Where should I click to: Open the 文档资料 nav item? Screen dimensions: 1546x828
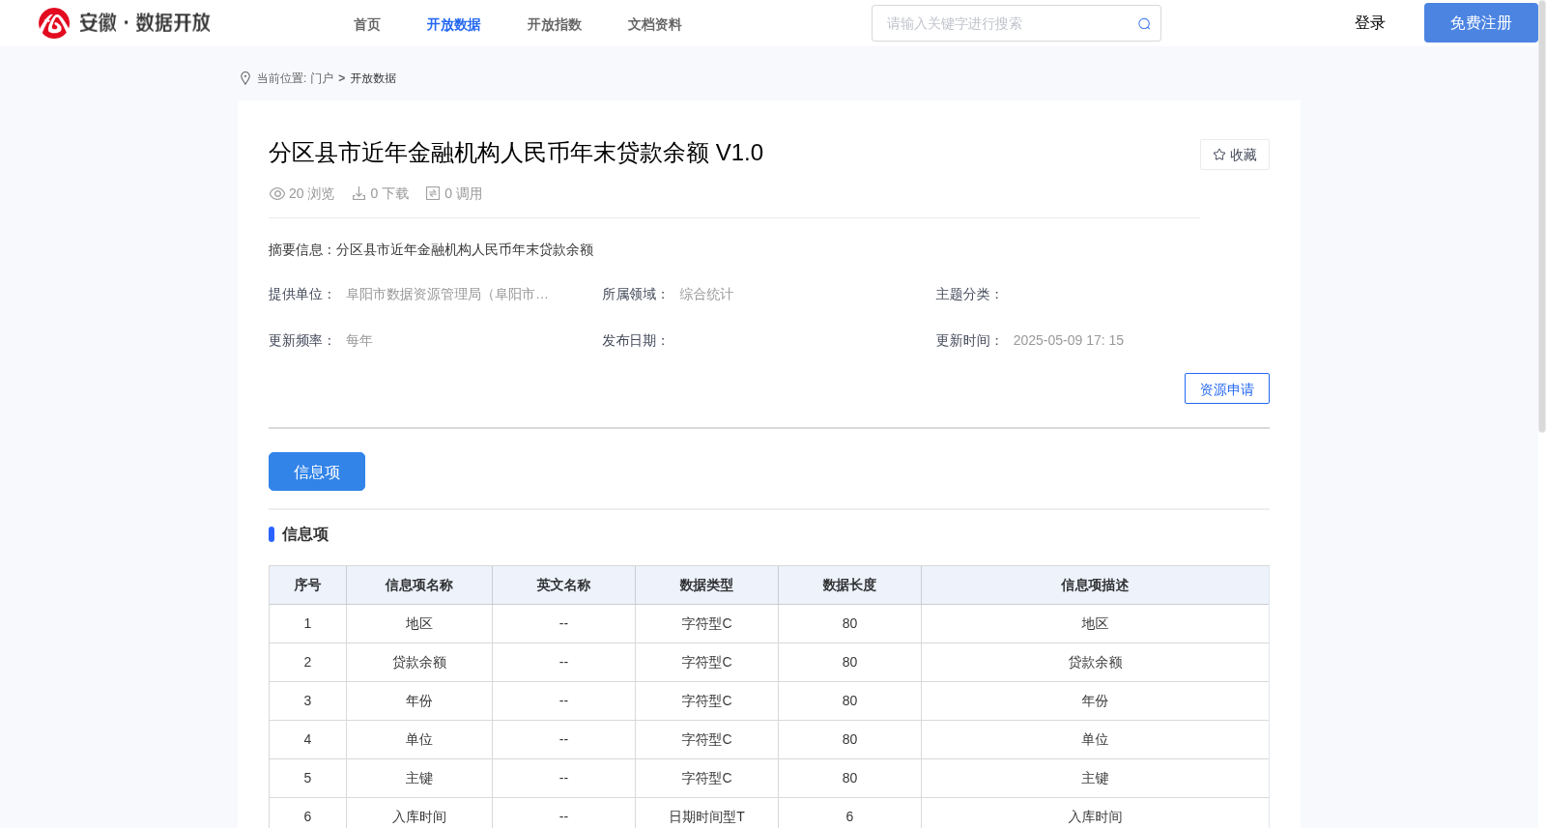(x=655, y=24)
